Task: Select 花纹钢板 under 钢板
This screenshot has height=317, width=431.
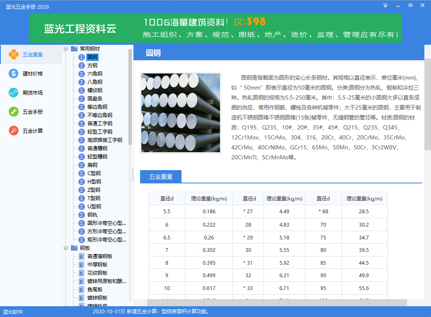Action: tap(97, 273)
